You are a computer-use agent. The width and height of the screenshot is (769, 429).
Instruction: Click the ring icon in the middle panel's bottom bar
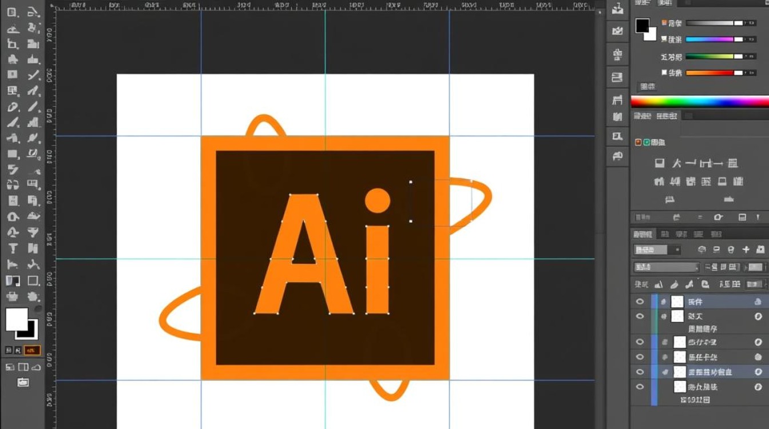point(719,217)
